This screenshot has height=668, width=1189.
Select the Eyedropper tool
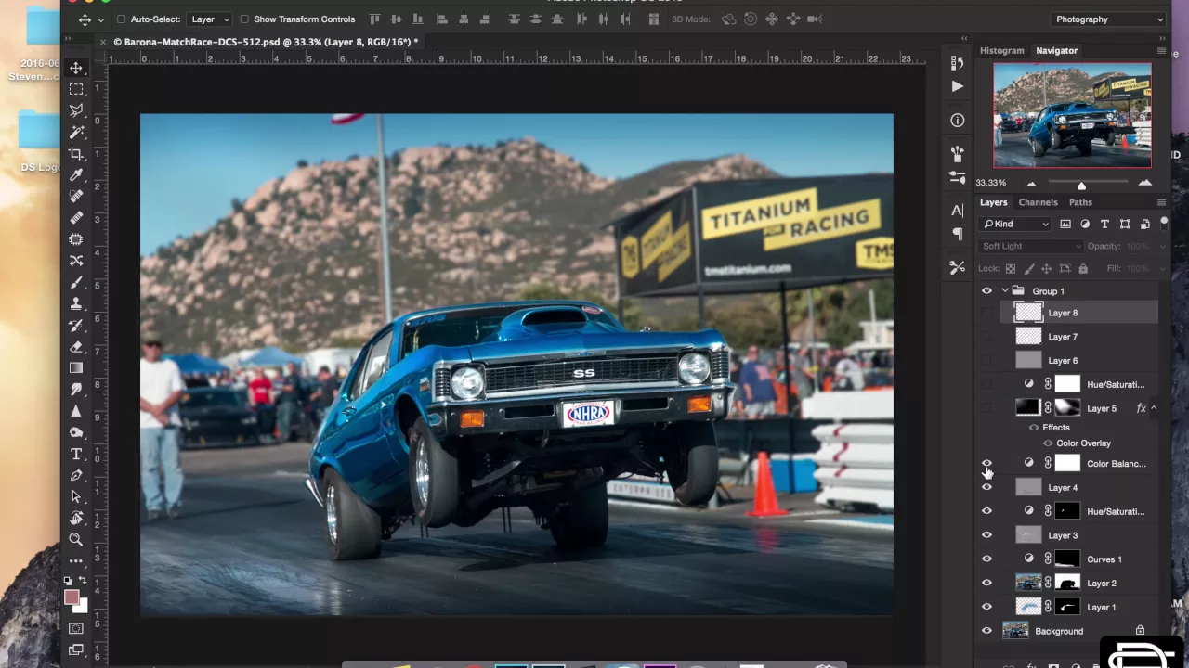76,174
